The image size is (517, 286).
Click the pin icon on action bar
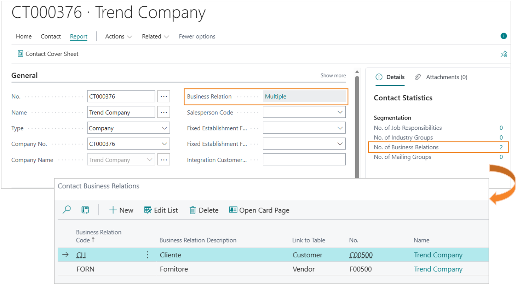(504, 54)
